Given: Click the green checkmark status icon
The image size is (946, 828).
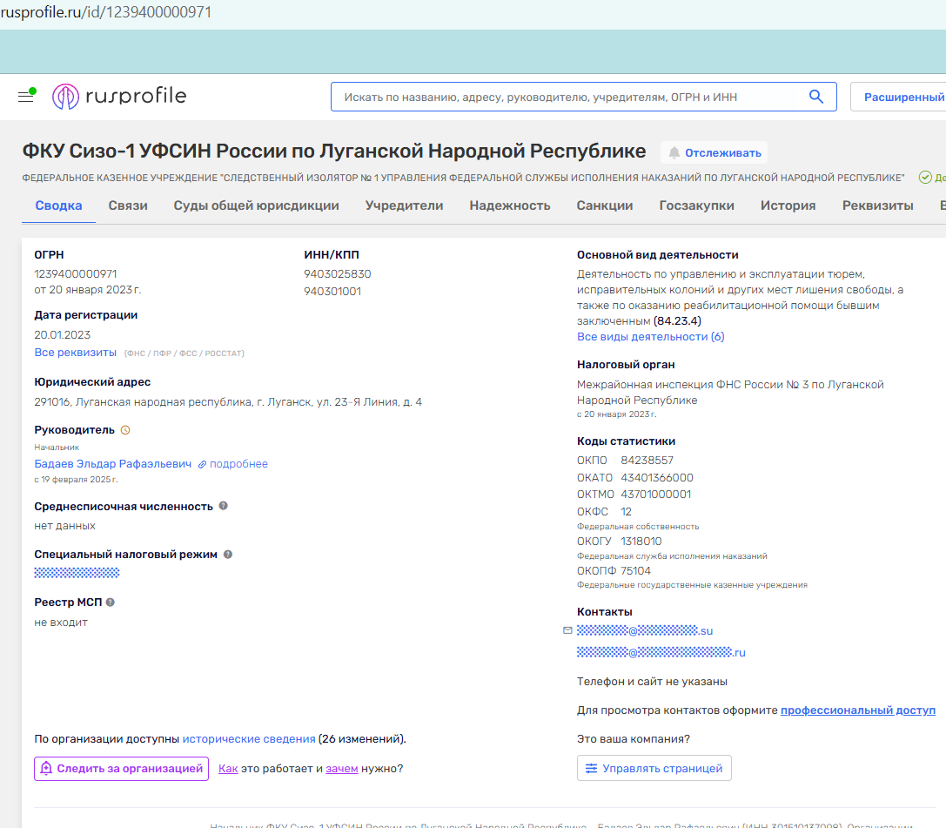Looking at the screenshot, I should [x=925, y=177].
